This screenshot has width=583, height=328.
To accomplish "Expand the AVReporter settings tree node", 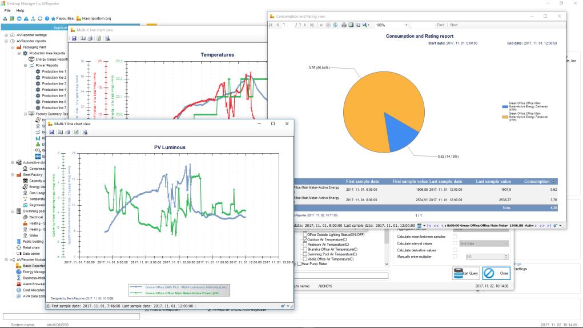I will pos(6,35).
